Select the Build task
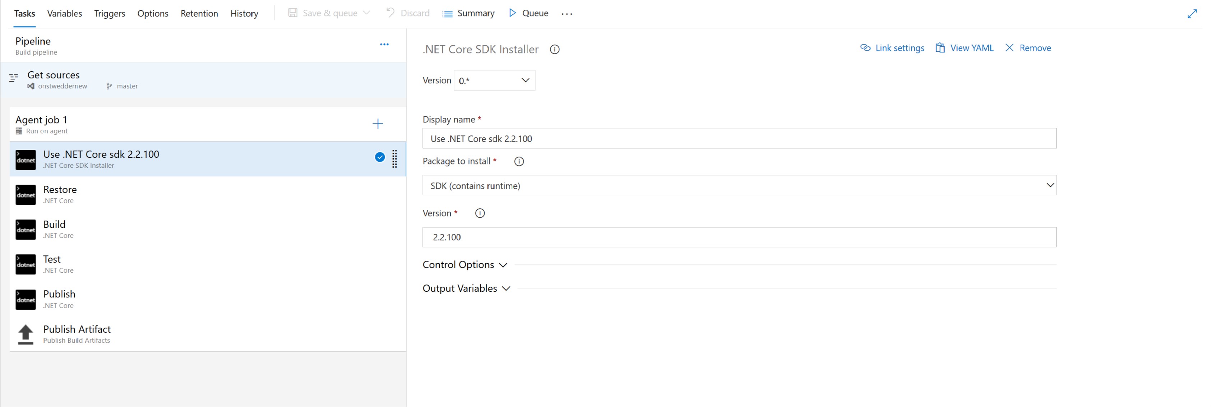Screen dimensions: 1211x407 [207, 229]
